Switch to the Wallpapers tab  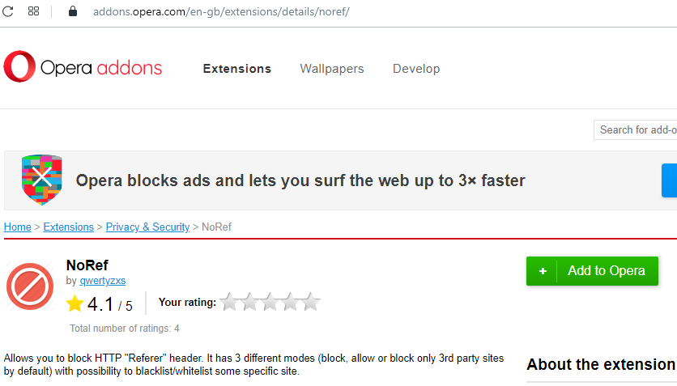331,69
